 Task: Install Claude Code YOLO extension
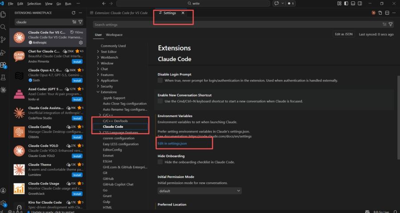[x=77, y=156]
